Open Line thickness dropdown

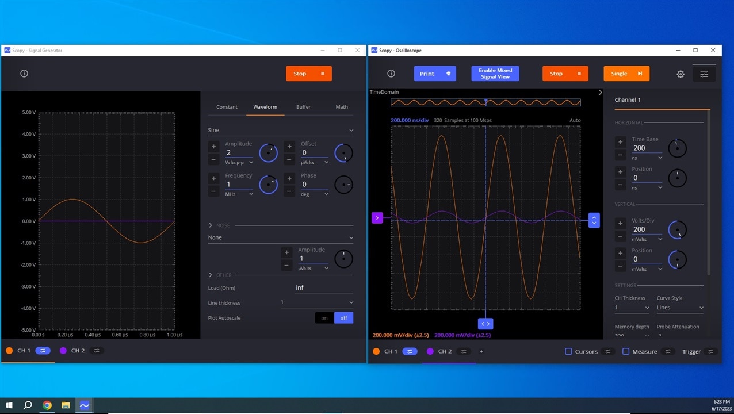point(317,302)
